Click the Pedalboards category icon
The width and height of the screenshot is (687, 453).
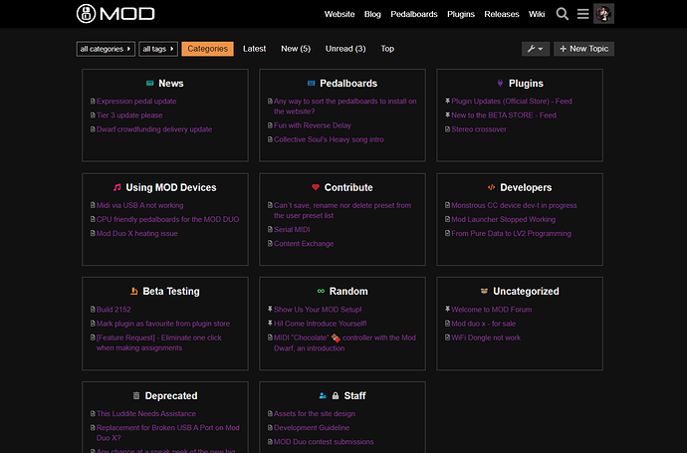point(311,84)
